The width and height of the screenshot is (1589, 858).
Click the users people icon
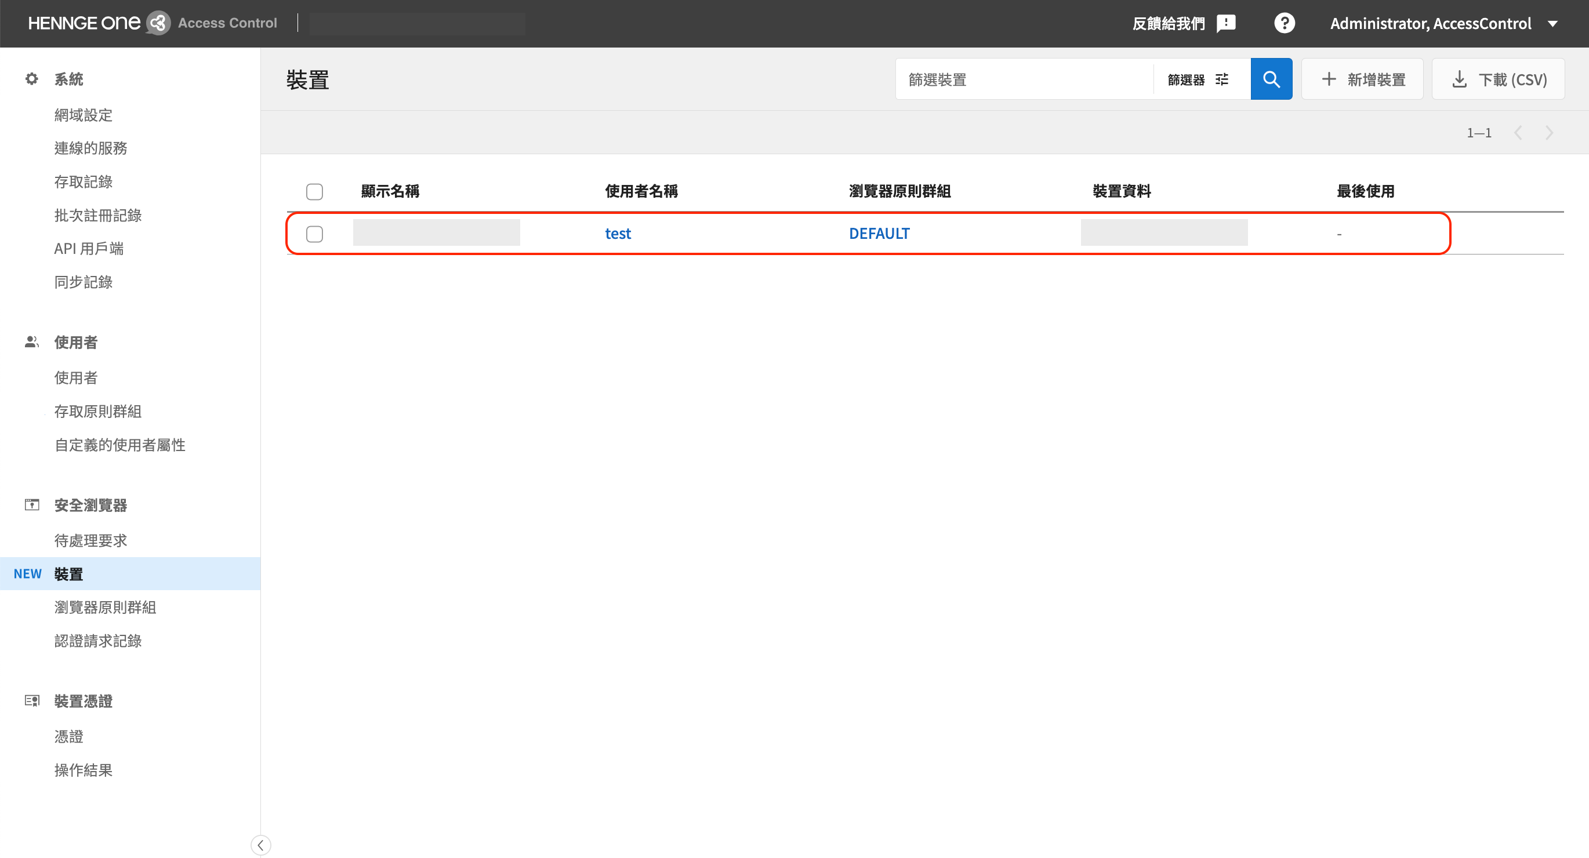coord(31,341)
